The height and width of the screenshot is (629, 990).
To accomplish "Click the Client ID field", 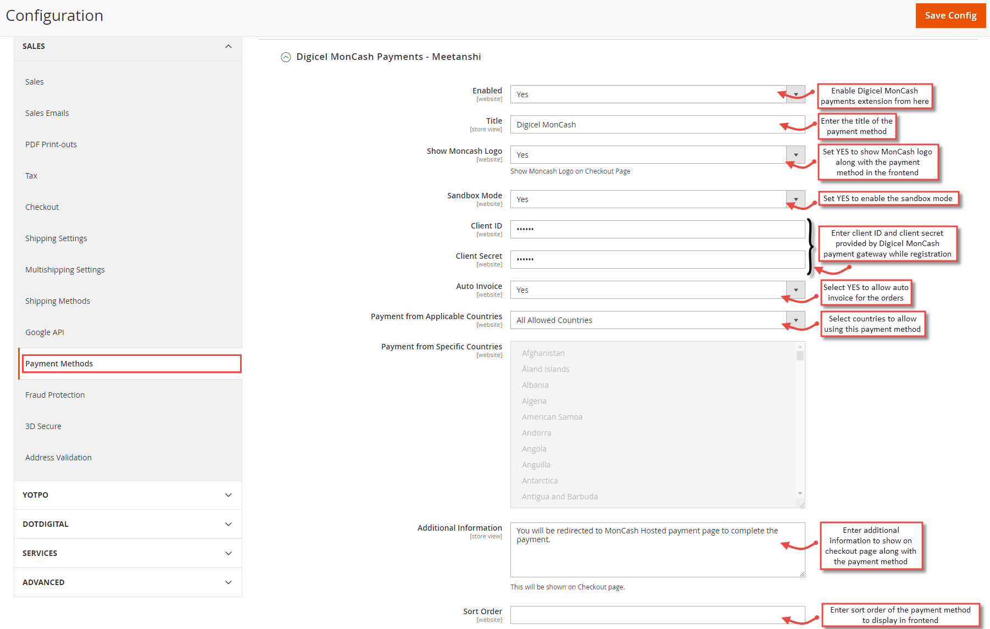I will (x=658, y=230).
